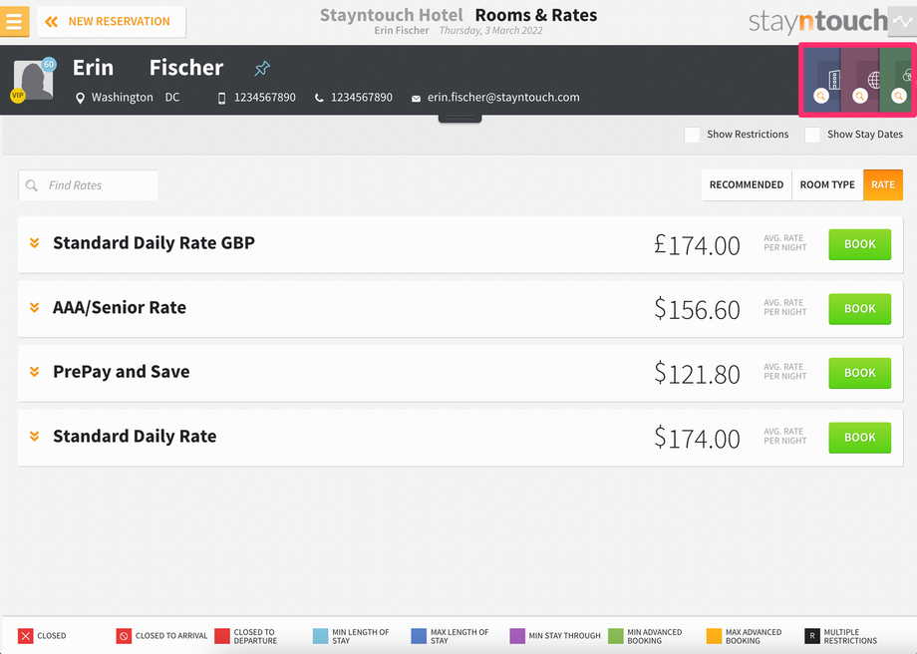
Task: Click the 60 badge on avatar
Action: [x=49, y=65]
